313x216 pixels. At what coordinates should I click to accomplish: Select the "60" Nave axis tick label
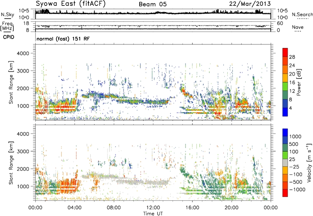click(280, 23)
